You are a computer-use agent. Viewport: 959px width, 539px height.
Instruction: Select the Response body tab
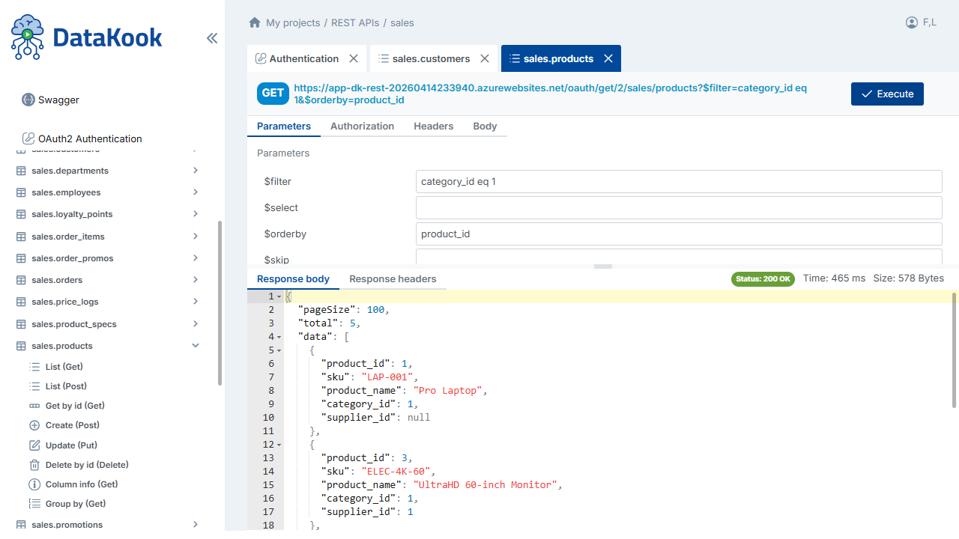tap(293, 278)
